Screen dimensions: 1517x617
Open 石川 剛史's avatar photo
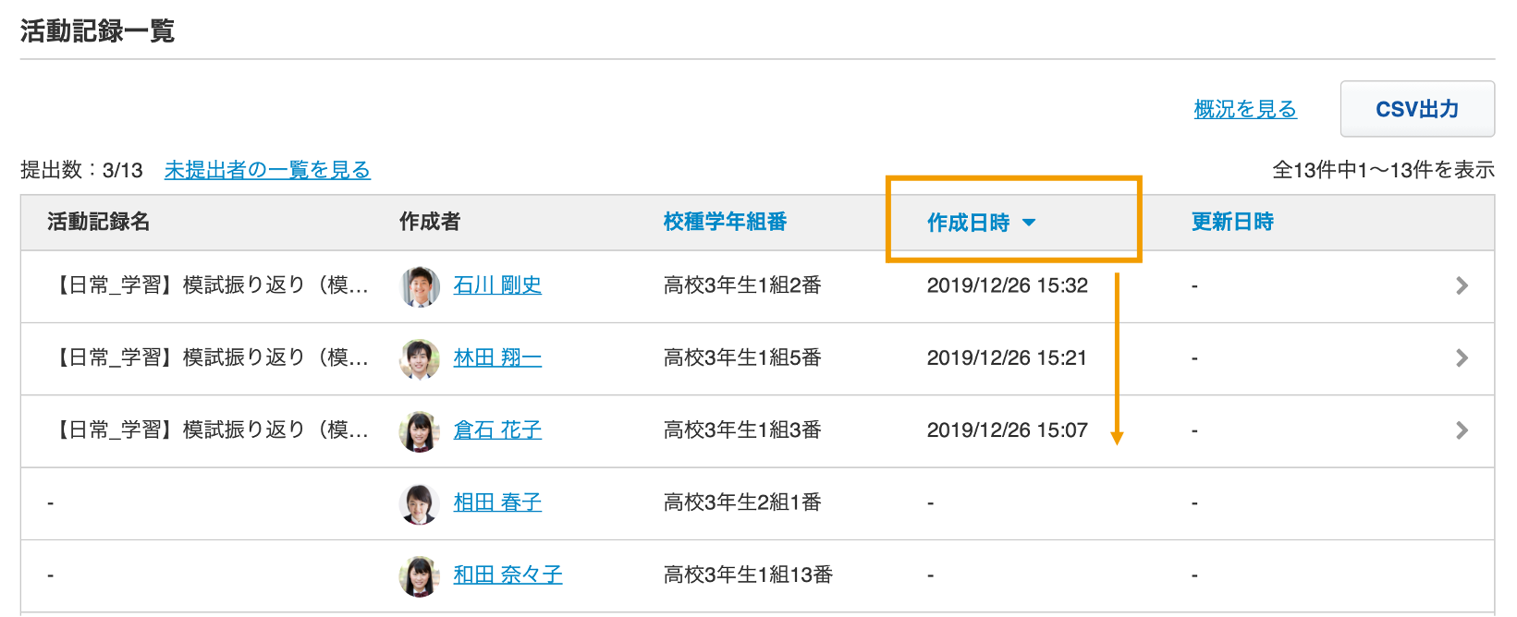420,286
